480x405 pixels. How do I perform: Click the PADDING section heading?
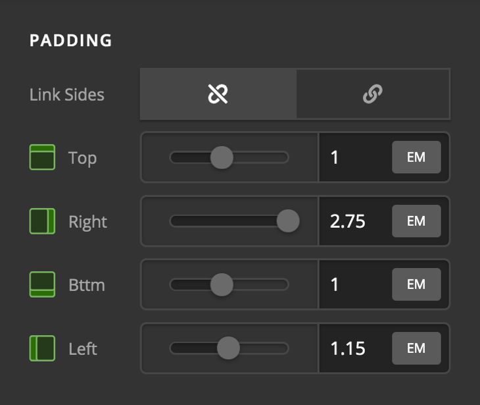tap(71, 41)
